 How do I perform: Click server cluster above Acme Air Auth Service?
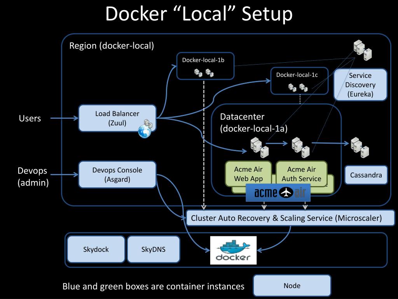(300, 147)
